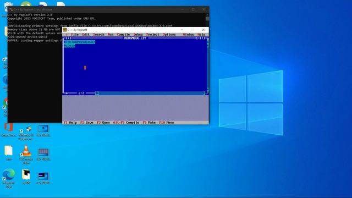This screenshot has height=198, width=352.
Task: Click Alt-F9 Compile in the status bar
Action: (126, 123)
